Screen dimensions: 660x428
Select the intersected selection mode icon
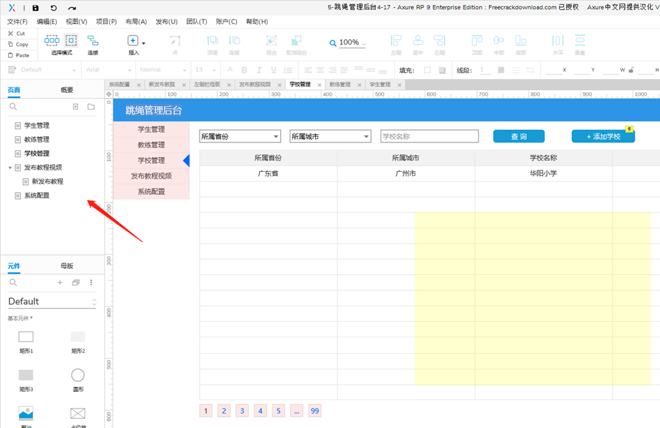pyautogui.click(x=52, y=40)
